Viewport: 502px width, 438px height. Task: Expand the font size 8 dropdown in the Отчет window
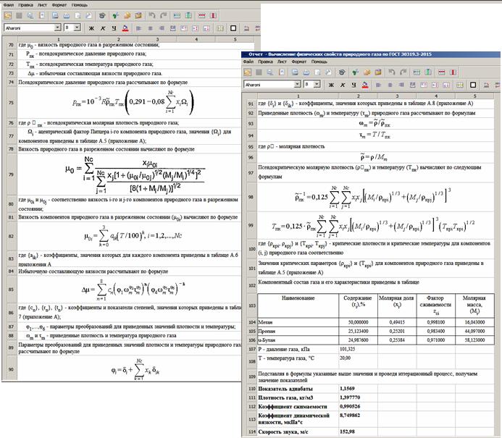[315, 85]
